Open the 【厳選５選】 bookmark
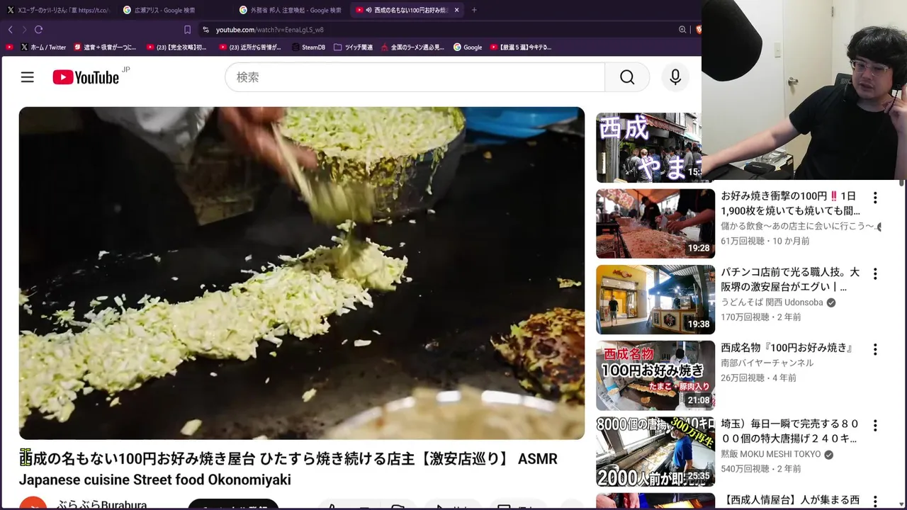 (x=521, y=47)
